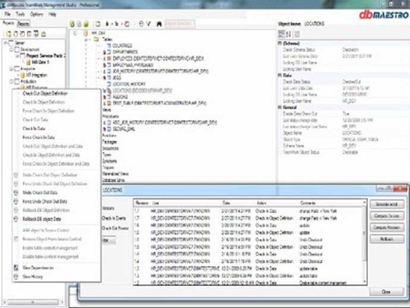Viewport: 410px width, 308px height.
Task: Click the filter funnel toolbar icon
Action: point(149,24)
